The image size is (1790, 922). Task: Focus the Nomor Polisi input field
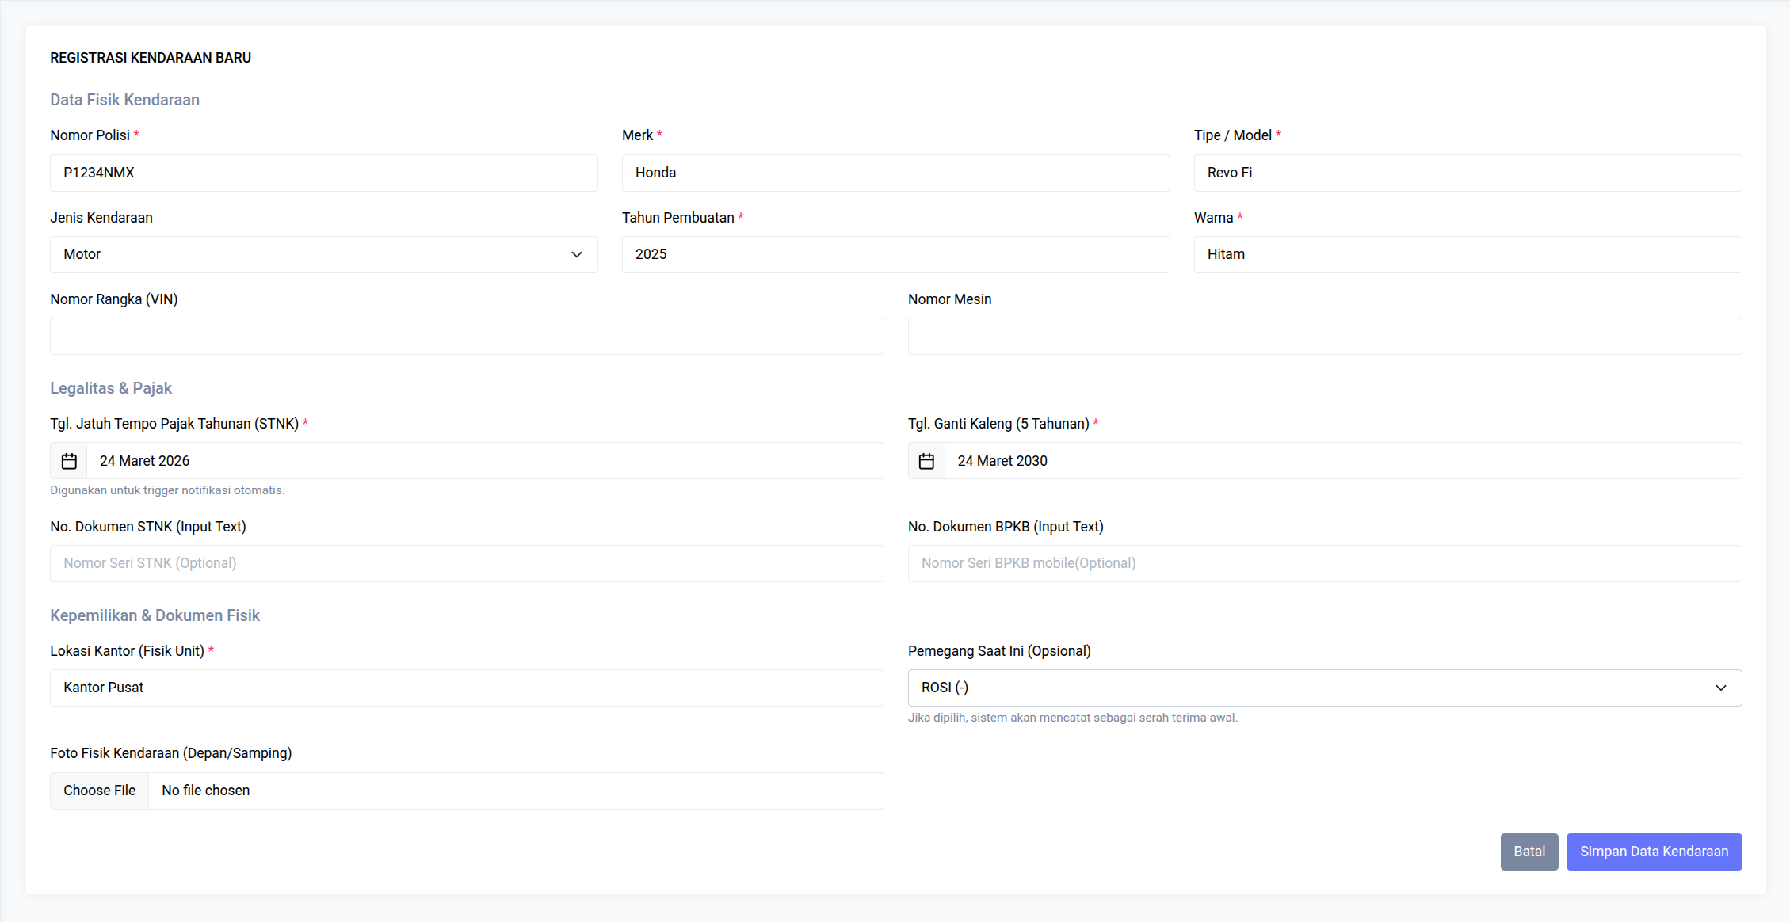(x=323, y=173)
